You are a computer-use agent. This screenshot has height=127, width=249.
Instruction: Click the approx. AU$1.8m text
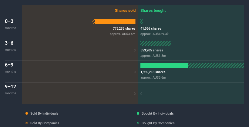pyautogui.click(x=153, y=56)
